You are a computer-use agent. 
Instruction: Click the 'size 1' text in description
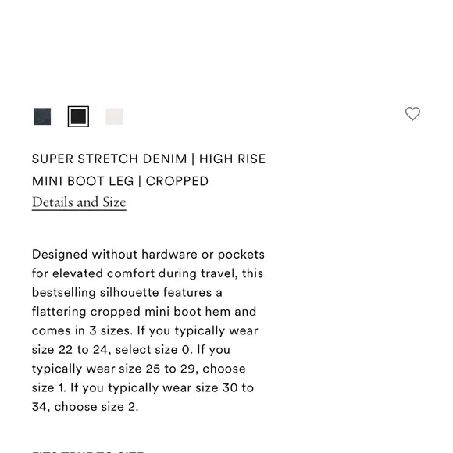[49, 388]
